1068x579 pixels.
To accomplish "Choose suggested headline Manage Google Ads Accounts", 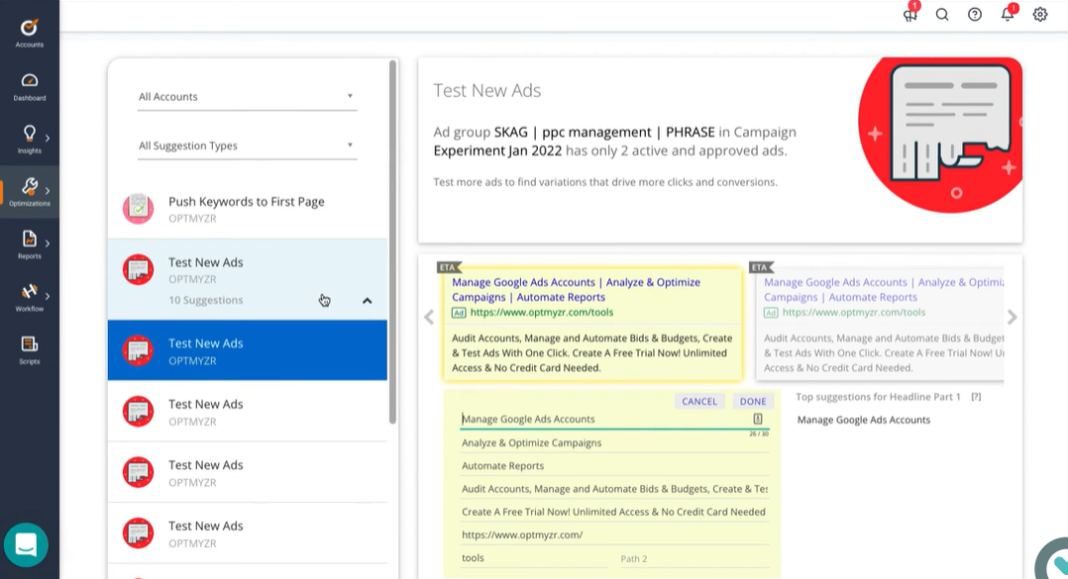I will click(x=864, y=420).
